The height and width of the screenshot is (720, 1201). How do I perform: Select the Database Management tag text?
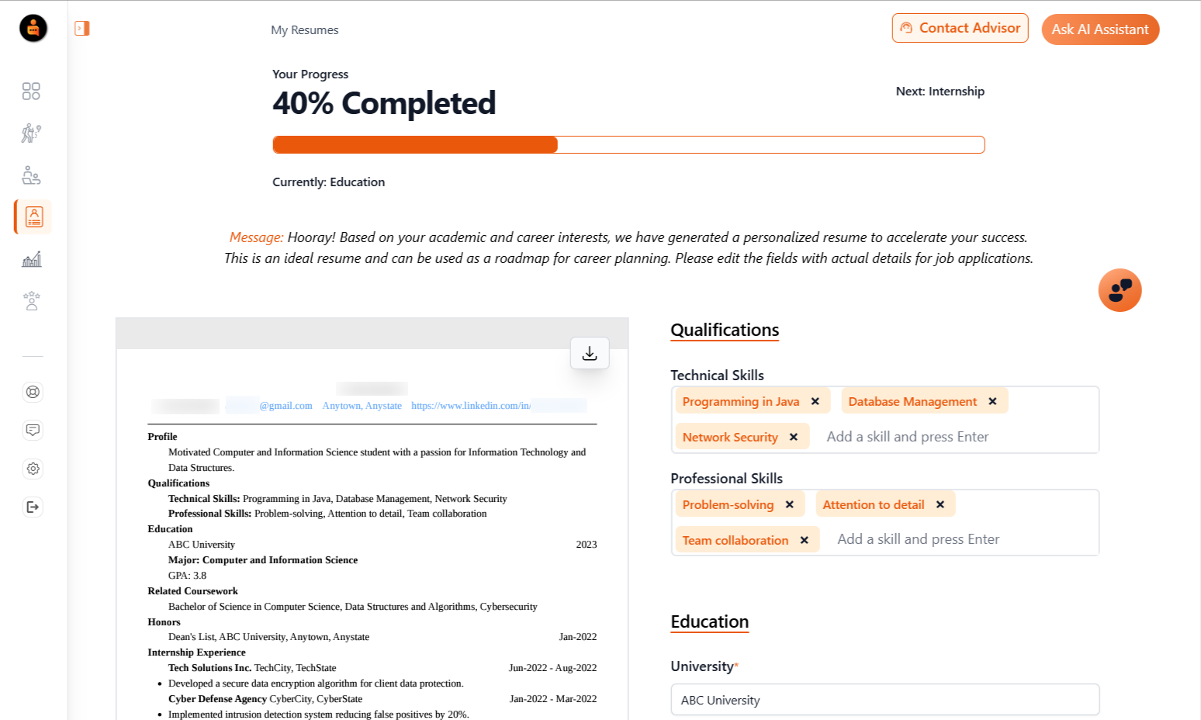912,401
